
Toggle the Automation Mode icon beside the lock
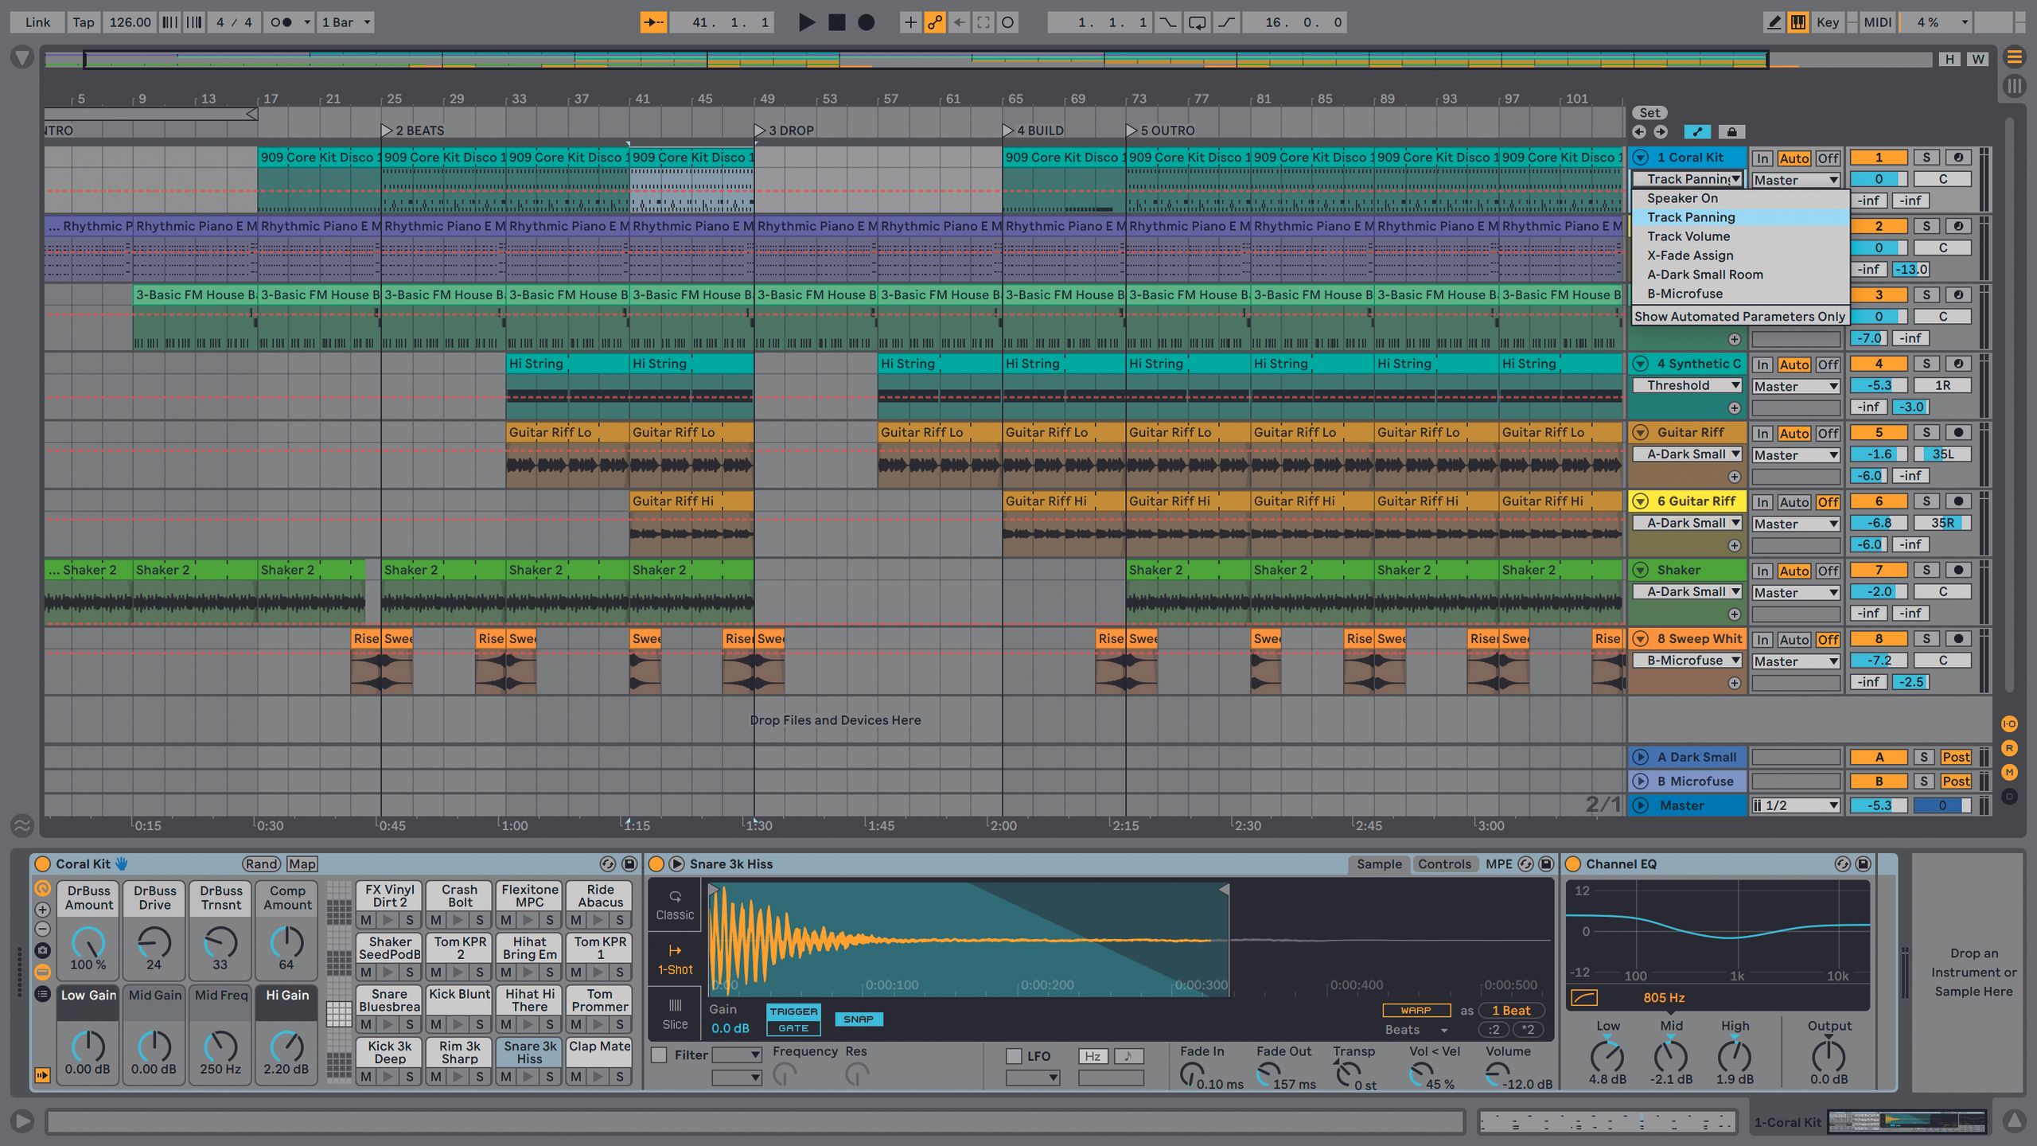tap(1697, 132)
